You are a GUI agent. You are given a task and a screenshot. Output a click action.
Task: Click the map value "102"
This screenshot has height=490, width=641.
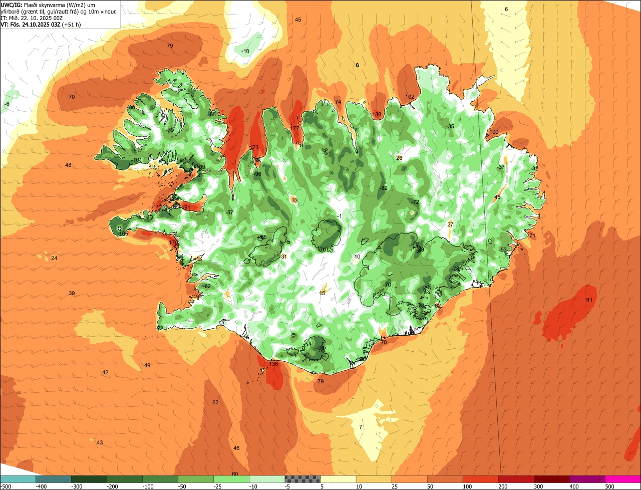[410, 97]
